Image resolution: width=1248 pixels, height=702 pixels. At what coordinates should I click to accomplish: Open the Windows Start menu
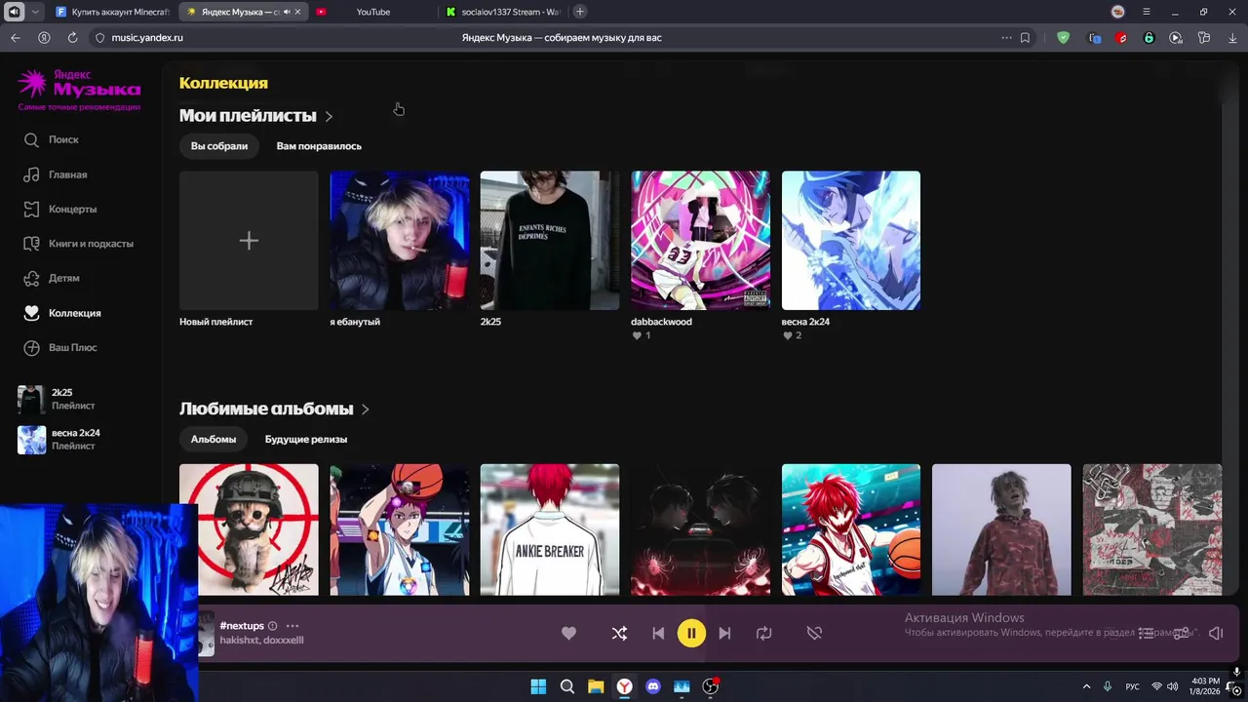click(x=538, y=686)
